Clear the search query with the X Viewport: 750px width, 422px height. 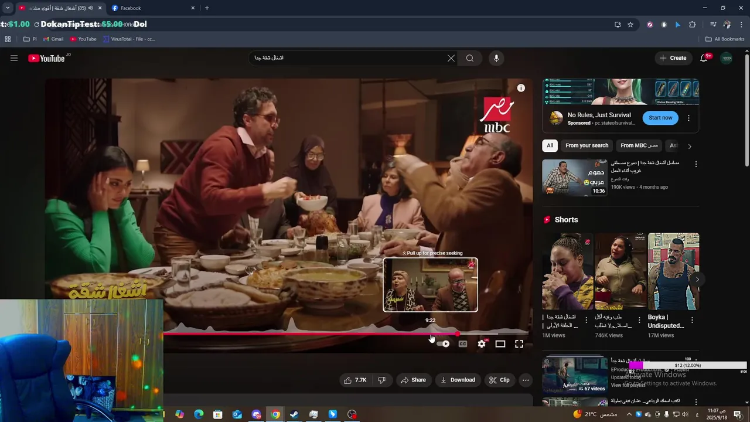pyautogui.click(x=451, y=58)
